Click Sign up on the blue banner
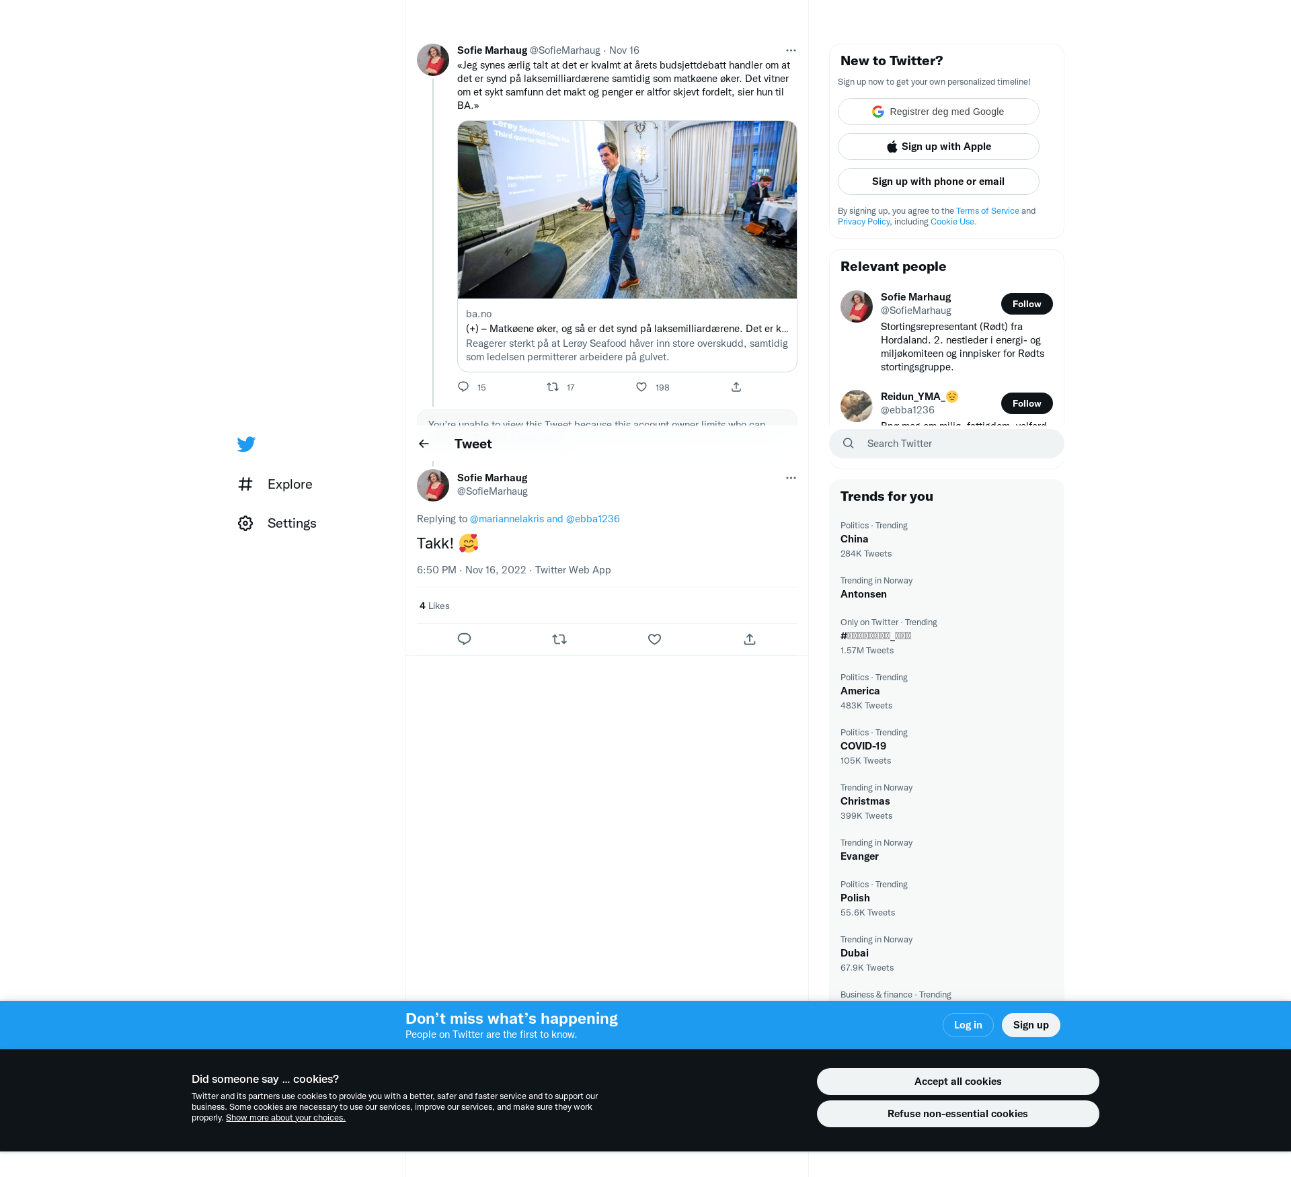 tap(1031, 1025)
